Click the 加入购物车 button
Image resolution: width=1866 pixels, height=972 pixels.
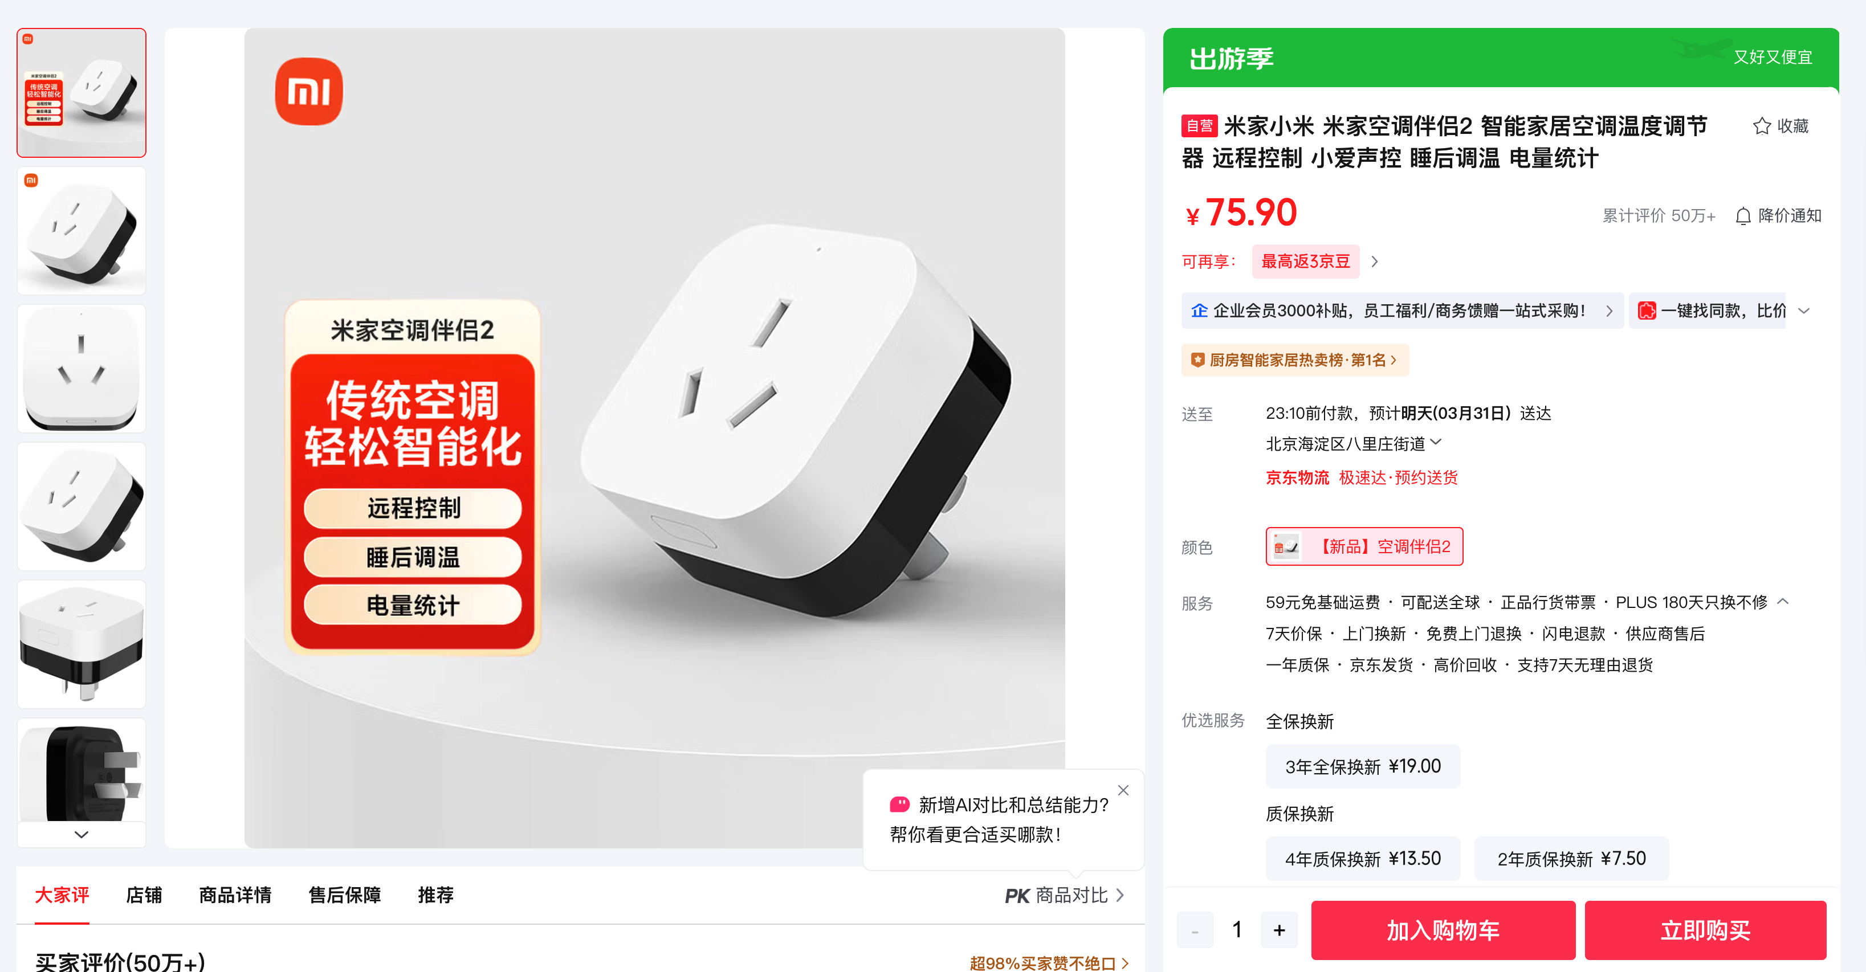click(x=1443, y=930)
